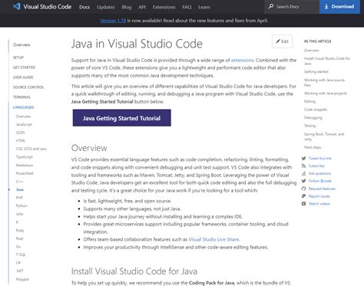Open the Updates page in the top nav
Screen dimensions: 364x286
(x=106, y=7)
